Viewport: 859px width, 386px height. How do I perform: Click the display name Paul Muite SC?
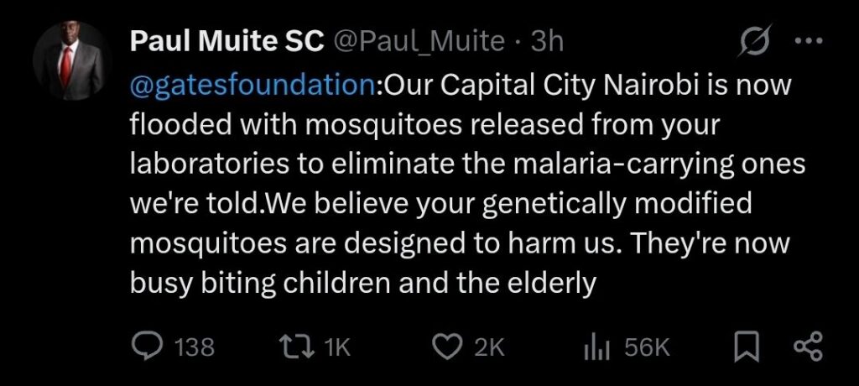[226, 41]
